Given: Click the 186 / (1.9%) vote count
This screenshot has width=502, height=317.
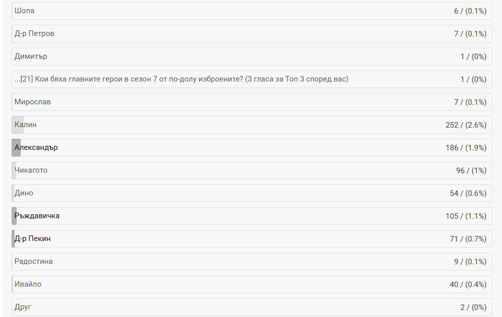Looking at the screenshot, I should click(x=466, y=148).
